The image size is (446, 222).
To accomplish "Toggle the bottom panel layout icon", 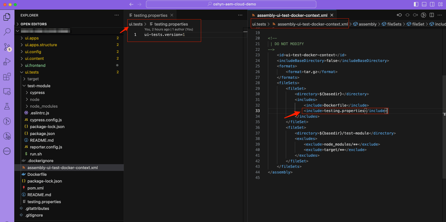I will click(424, 4).
